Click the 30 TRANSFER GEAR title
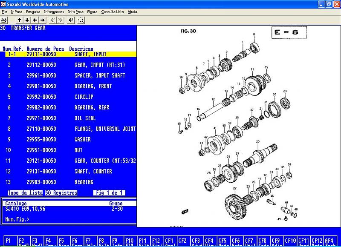The height and width of the screenshot is (247, 341). pos(23,28)
